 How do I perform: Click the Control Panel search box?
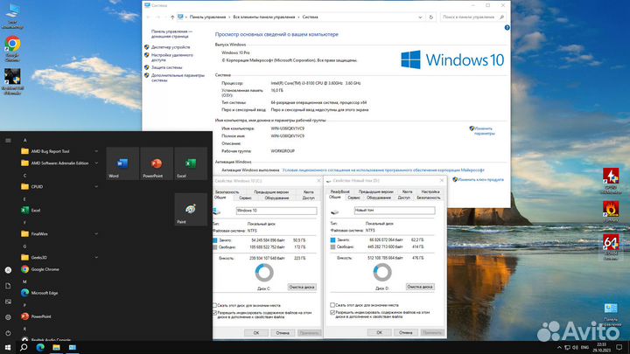tap(472, 17)
